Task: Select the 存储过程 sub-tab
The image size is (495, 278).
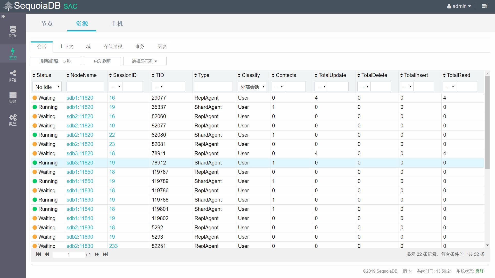Action: (113, 47)
